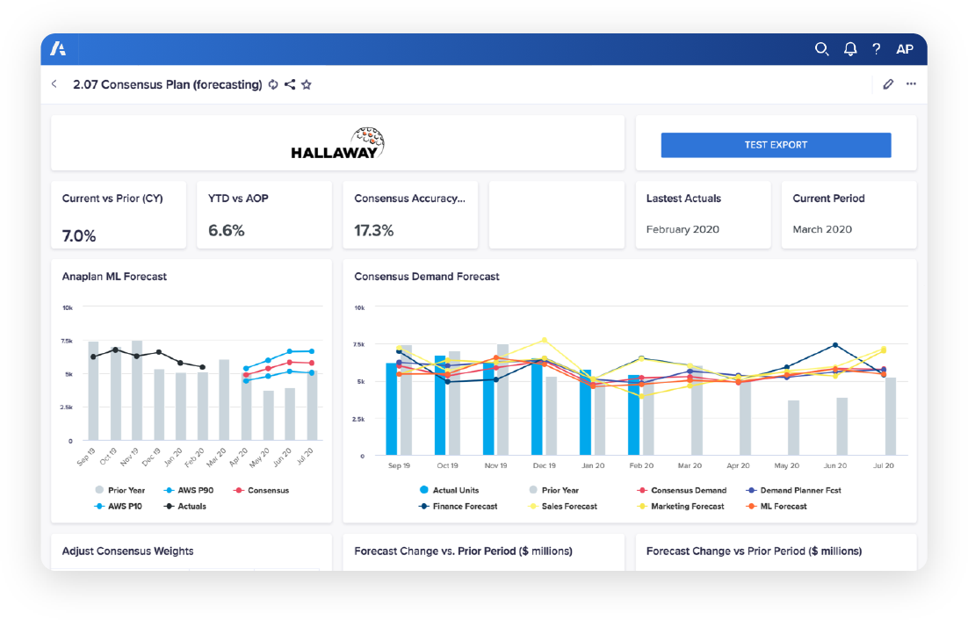The width and height of the screenshot is (968, 620).
Task: Favorite this page with the star icon
Action: 307,84
